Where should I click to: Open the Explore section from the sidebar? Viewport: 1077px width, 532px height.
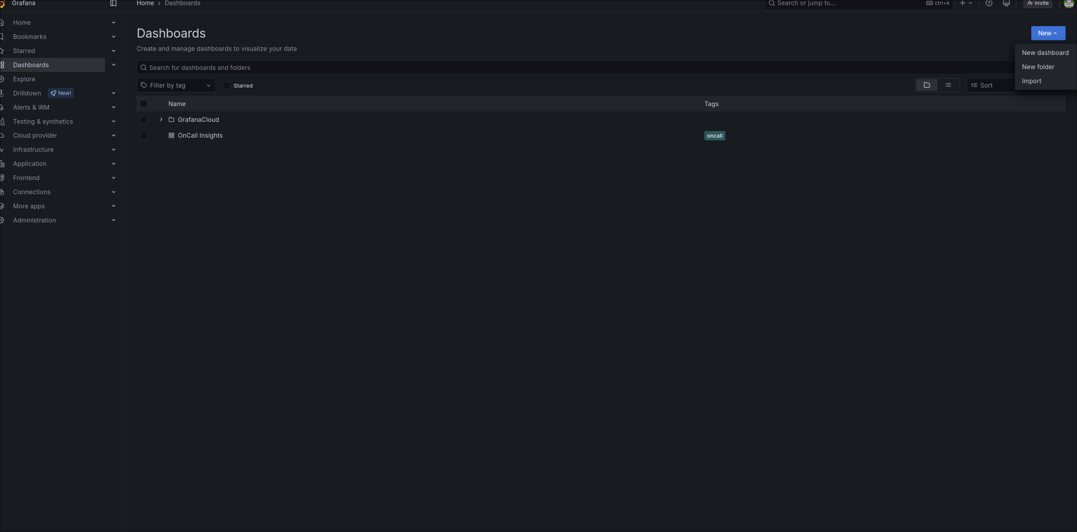click(x=24, y=79)
